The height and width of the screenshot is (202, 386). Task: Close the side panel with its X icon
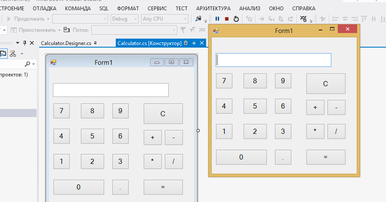coord(32,43)
